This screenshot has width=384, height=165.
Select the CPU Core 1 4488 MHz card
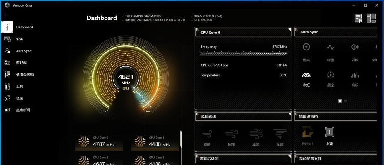pyautogui.click(x=155, y=142)
